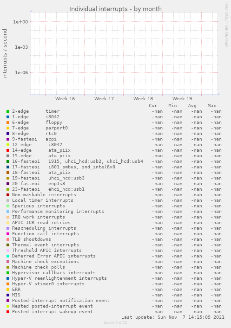Click the Max: column header

point(213,106)
